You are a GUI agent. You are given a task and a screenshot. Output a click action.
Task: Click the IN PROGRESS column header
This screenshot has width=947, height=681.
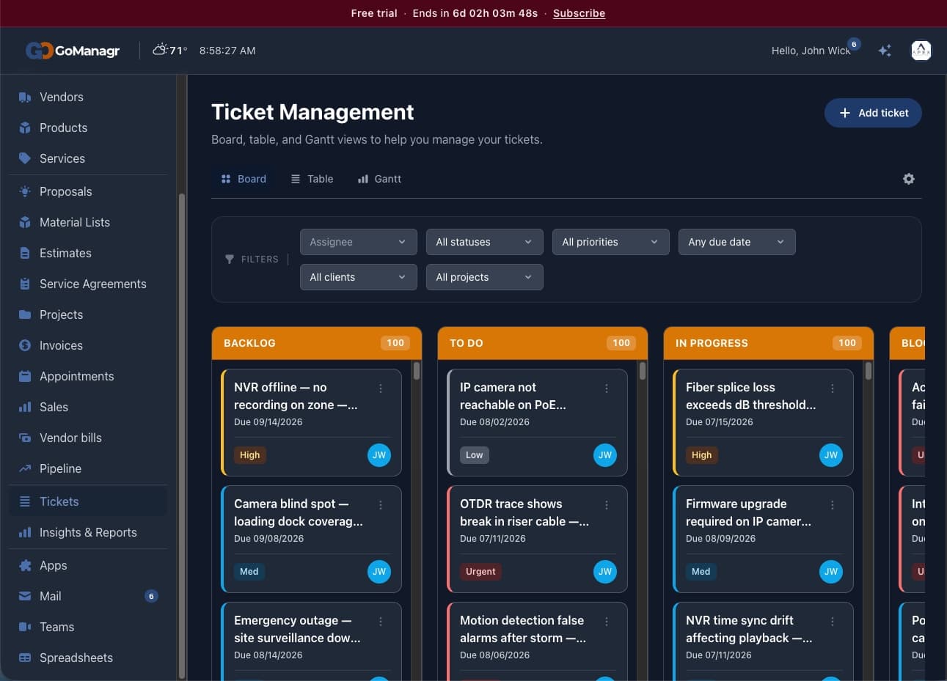click(x=769, y=343)
